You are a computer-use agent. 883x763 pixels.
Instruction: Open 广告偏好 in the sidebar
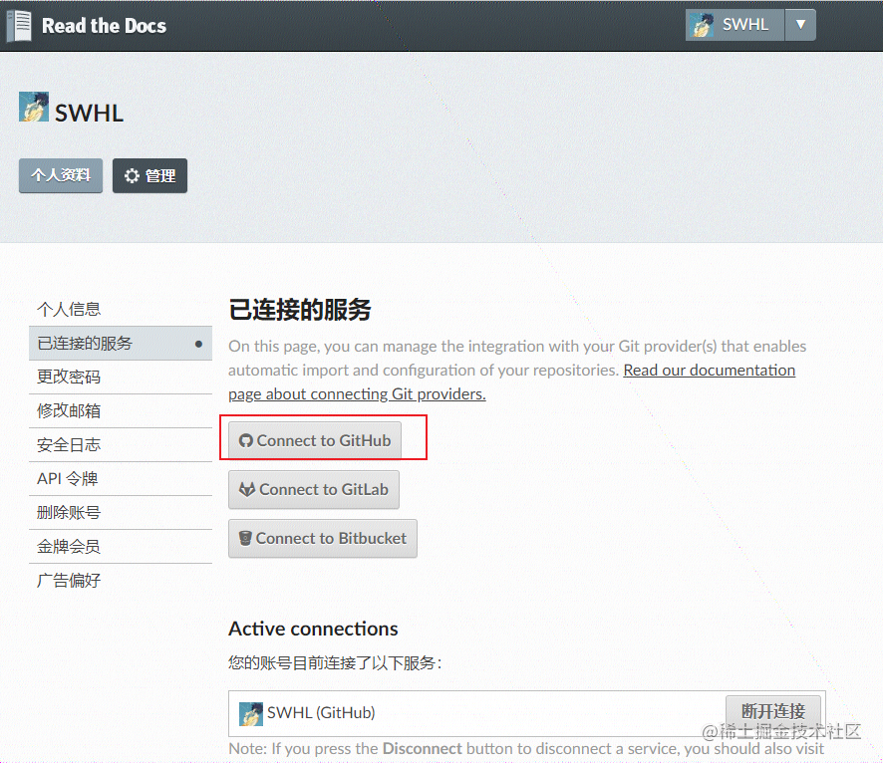click(x=121, y=580)
